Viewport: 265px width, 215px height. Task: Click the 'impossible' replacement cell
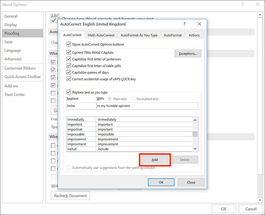(144, 134)
